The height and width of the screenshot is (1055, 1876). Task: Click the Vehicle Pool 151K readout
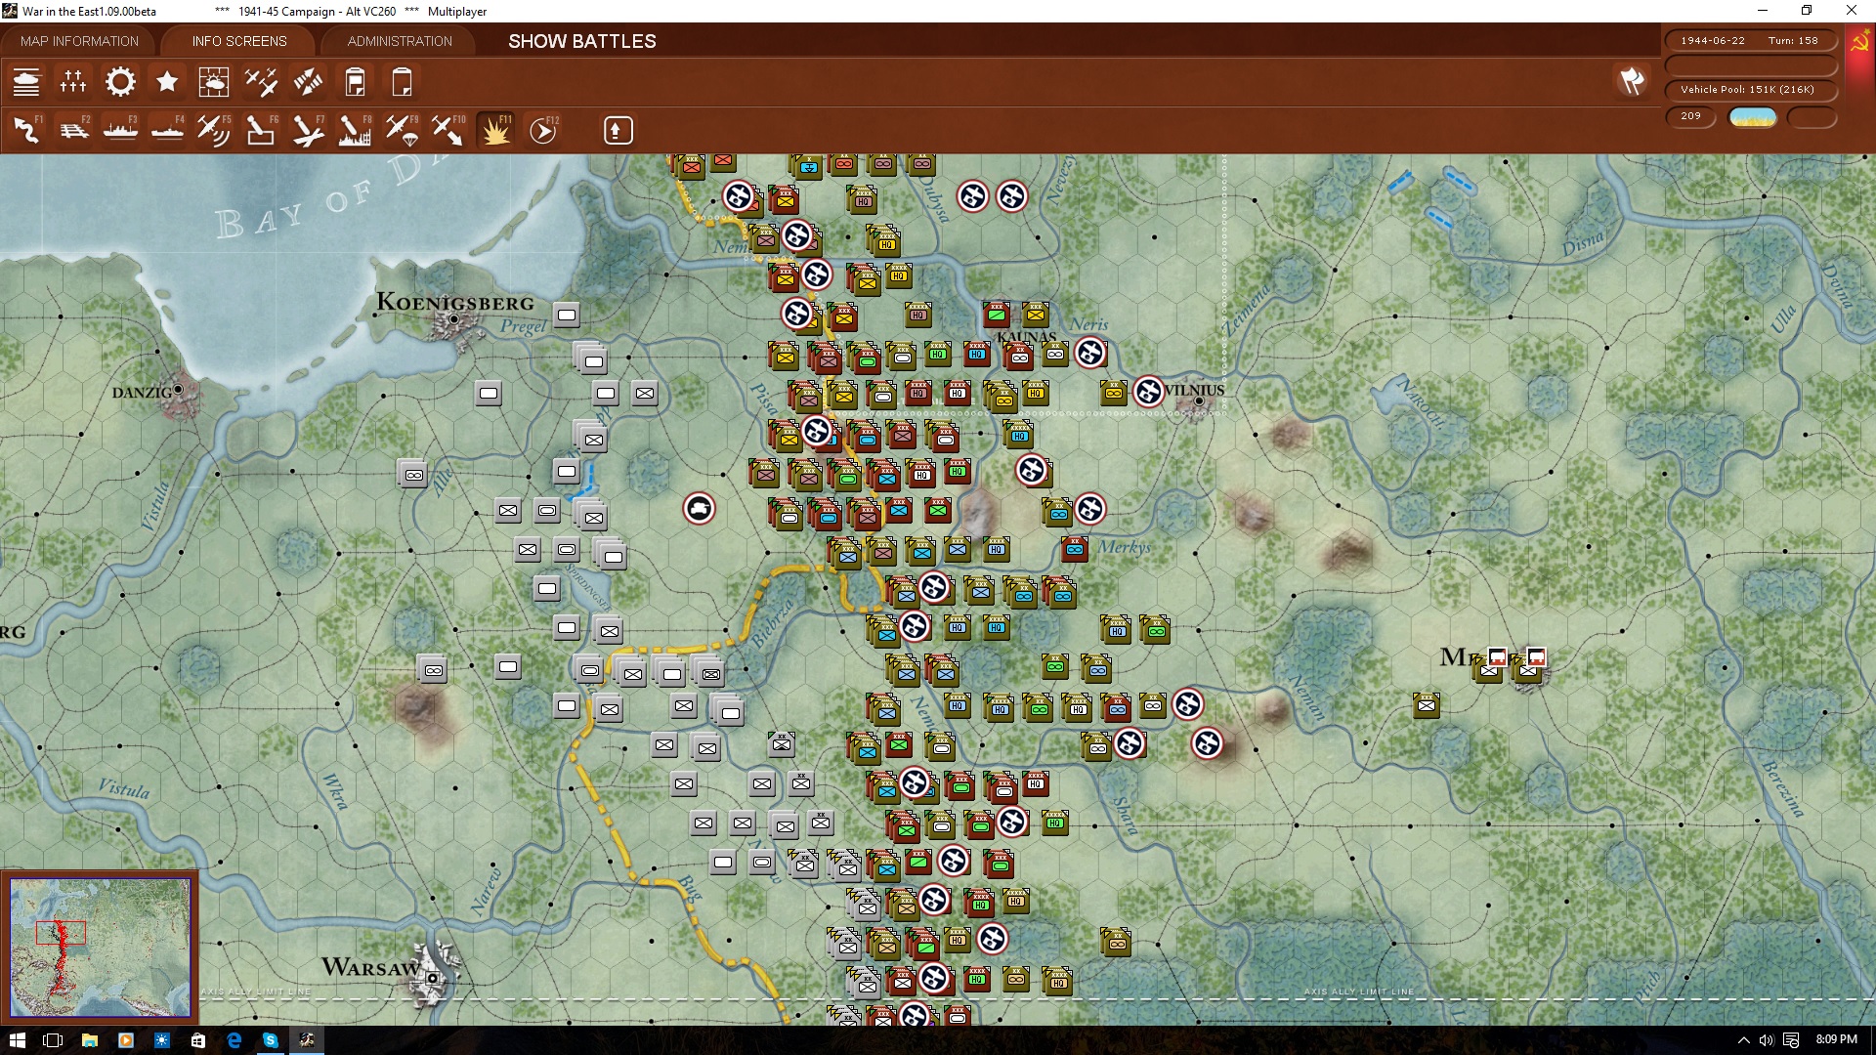[x=1750, y=89]
